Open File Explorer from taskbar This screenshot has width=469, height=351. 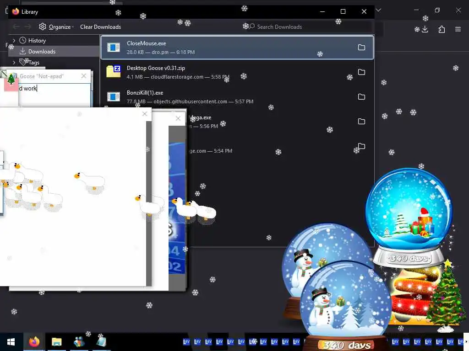tap(56, 342)
